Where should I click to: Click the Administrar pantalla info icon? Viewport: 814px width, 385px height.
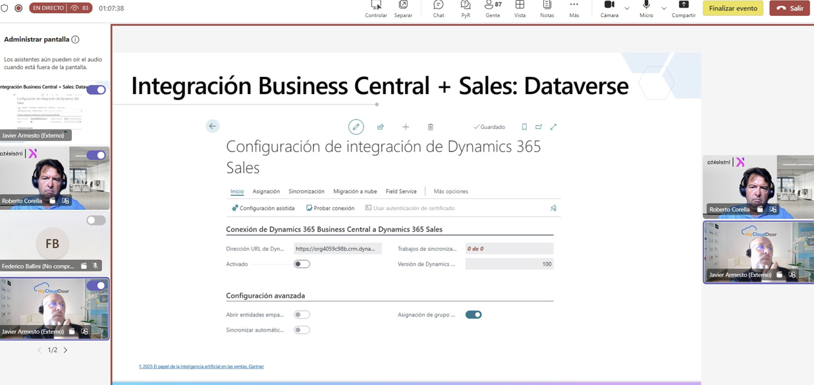pos(75,39)
